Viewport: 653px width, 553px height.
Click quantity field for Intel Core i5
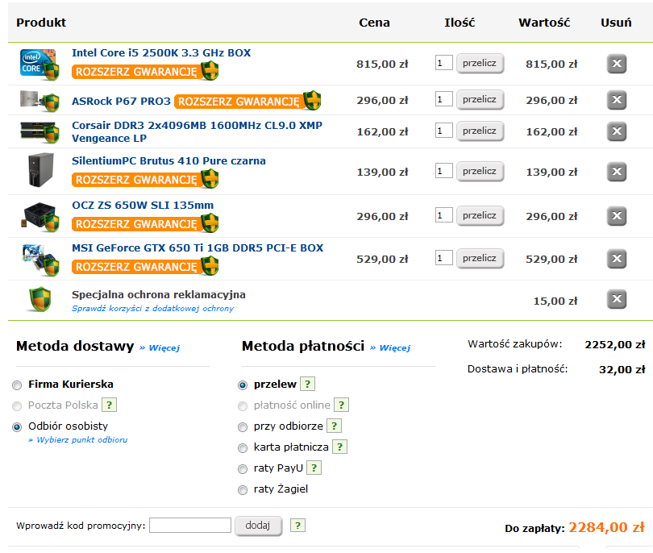click(443, 63)
